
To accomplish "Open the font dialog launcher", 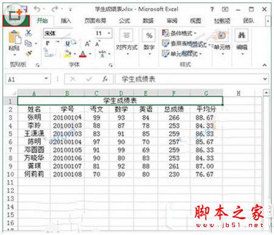I will coord(110,65).
